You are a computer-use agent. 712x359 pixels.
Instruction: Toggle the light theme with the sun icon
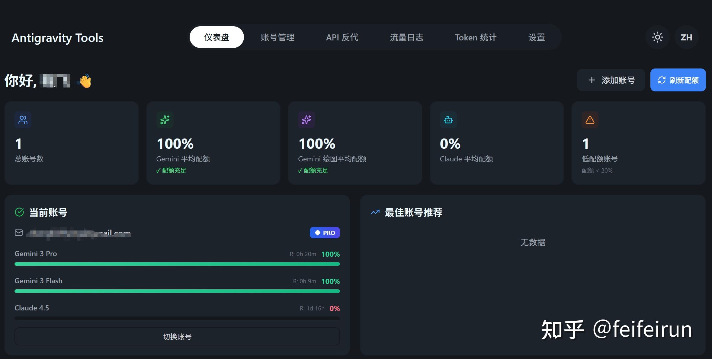pos(657,37)
